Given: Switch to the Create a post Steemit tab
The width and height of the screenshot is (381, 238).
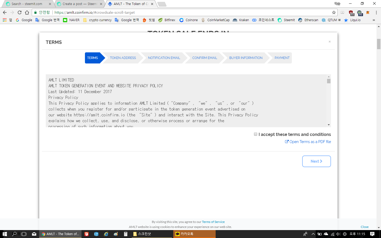Looking at the screenshot, I should (x=79, y=4).
